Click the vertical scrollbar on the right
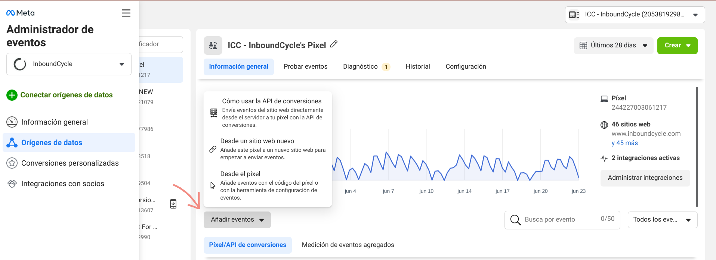 point(697,147)
